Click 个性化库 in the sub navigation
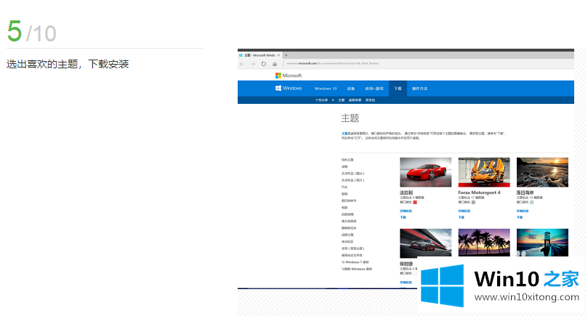588x316 pixels. [x=321, y=100]
